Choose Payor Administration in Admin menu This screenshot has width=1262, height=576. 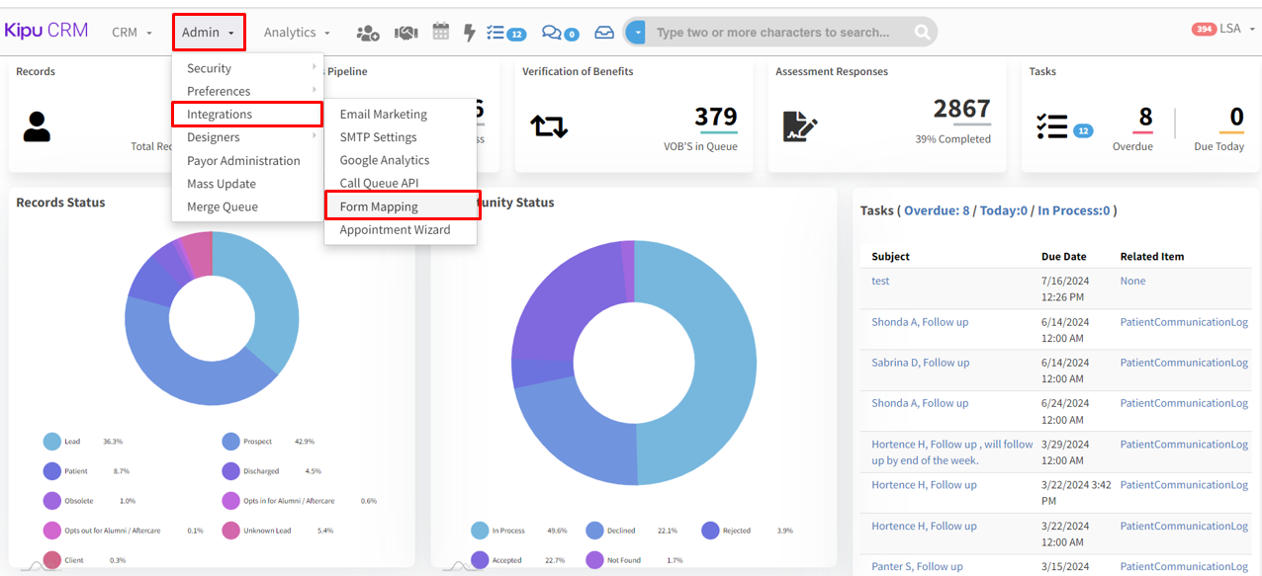(x=243, y=160)
